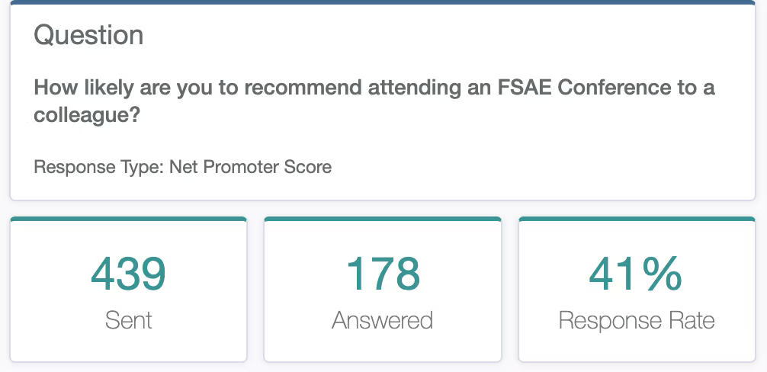Select the question text about recommending FSAE Conference
The image size is (767, 372).
point(374,101)
